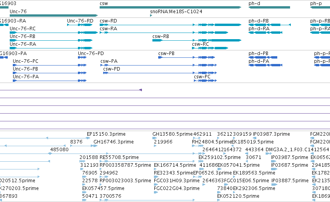Select transcript csw-RD
The width and height of the screenshot is (330, 202).
tap(170, 25)
